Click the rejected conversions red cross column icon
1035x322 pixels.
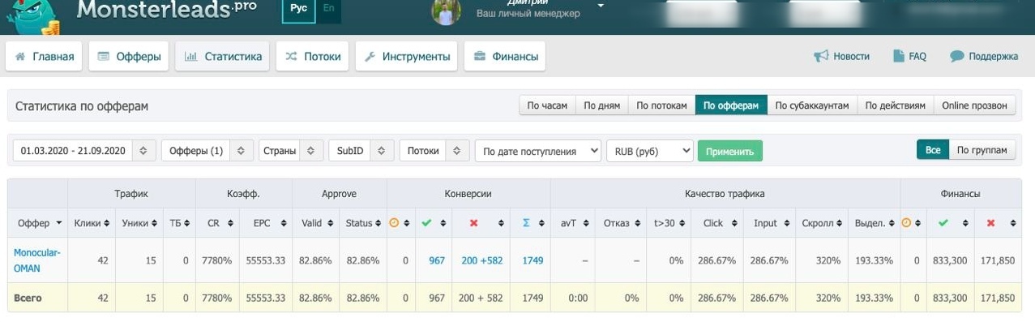point(473,223)
